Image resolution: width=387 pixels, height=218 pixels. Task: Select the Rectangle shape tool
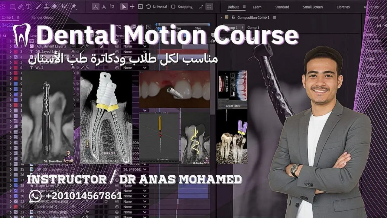click(13, 6)
